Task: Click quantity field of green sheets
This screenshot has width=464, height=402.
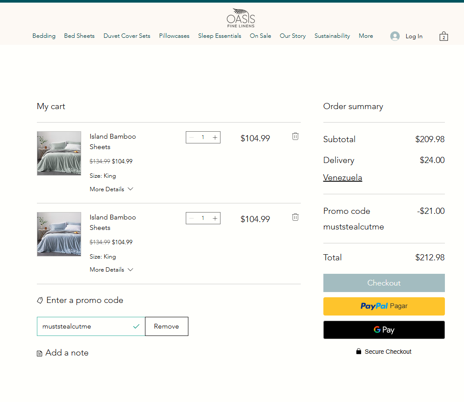Action: point(203,137)
